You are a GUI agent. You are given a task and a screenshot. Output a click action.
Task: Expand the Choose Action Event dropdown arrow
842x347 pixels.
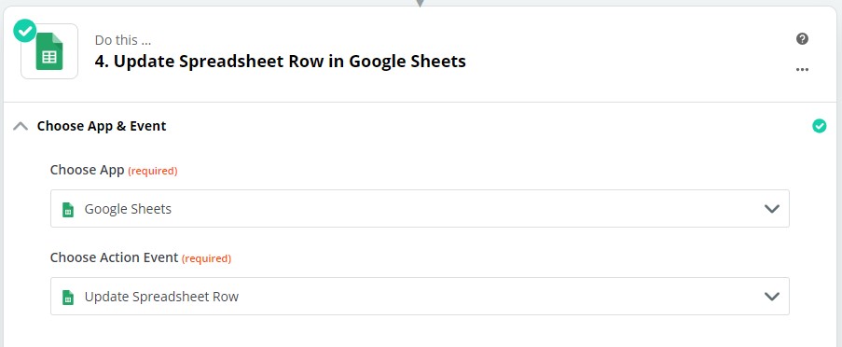click(x=772, y=297)
